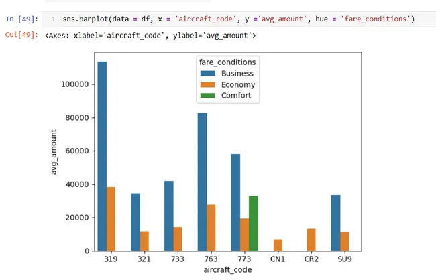The width and height of the screenshot is (436, 280).
Task: Click the 'avg_amount' string in the code
Action: 282,19
